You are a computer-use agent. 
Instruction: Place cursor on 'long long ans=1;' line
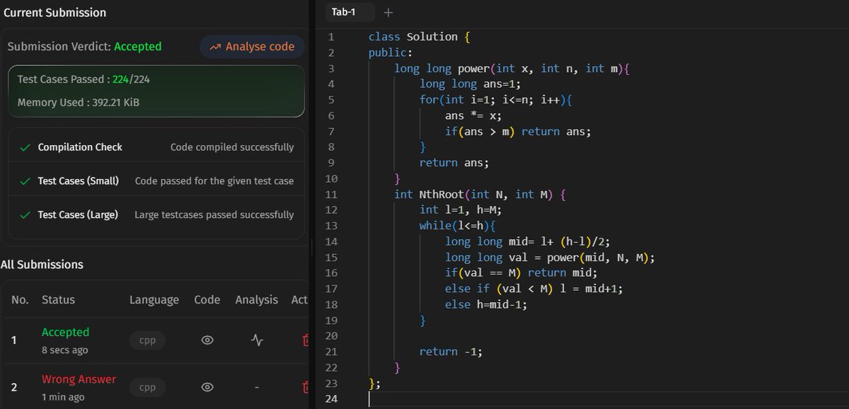(470, 84)
